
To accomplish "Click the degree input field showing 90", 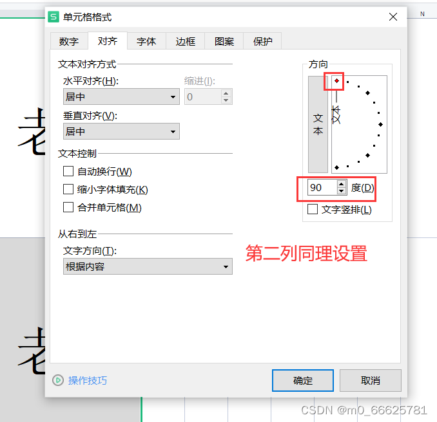I will [322, 187].
